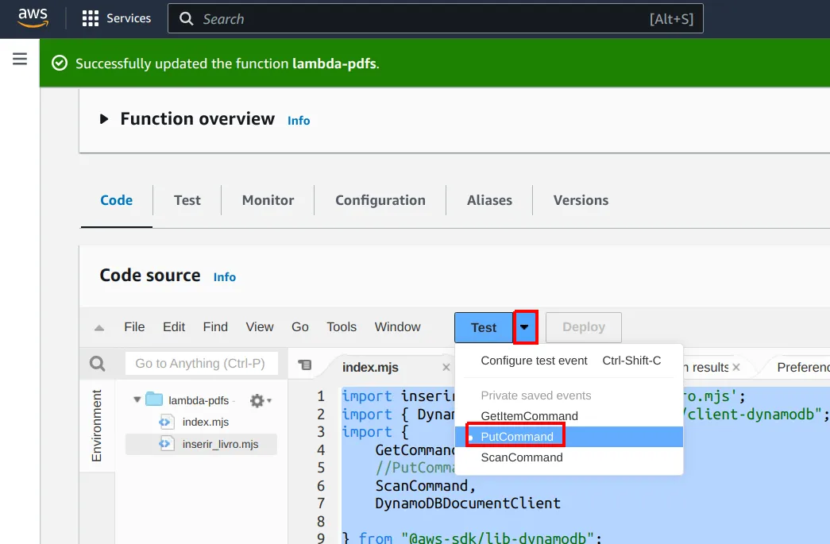
Task: Open Info link beside Code source
Action: click(x=225, y=276)
